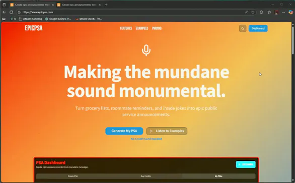
Task: Click the credits badge in PSA Dashboard
Action: (x=246, y=164)
